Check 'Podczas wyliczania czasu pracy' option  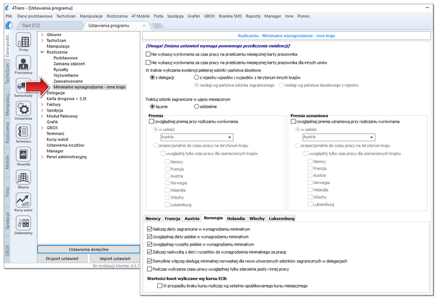(x=149, y=269)
